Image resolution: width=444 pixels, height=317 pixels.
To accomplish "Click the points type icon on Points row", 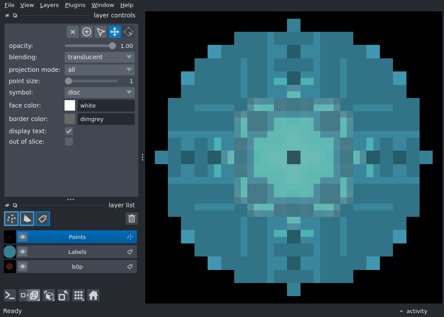I will click(130, 237).
